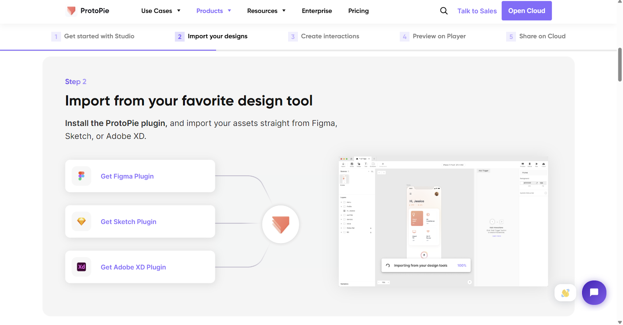Jump to step 3 Create interactions

330,36
